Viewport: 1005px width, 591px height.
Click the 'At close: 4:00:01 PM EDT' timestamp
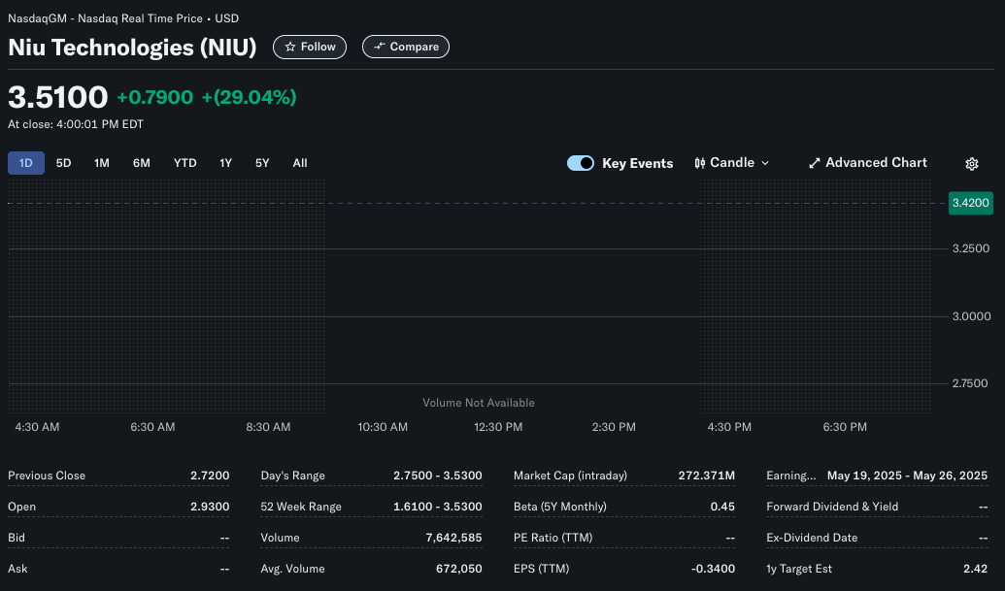(x=76, y=124)
